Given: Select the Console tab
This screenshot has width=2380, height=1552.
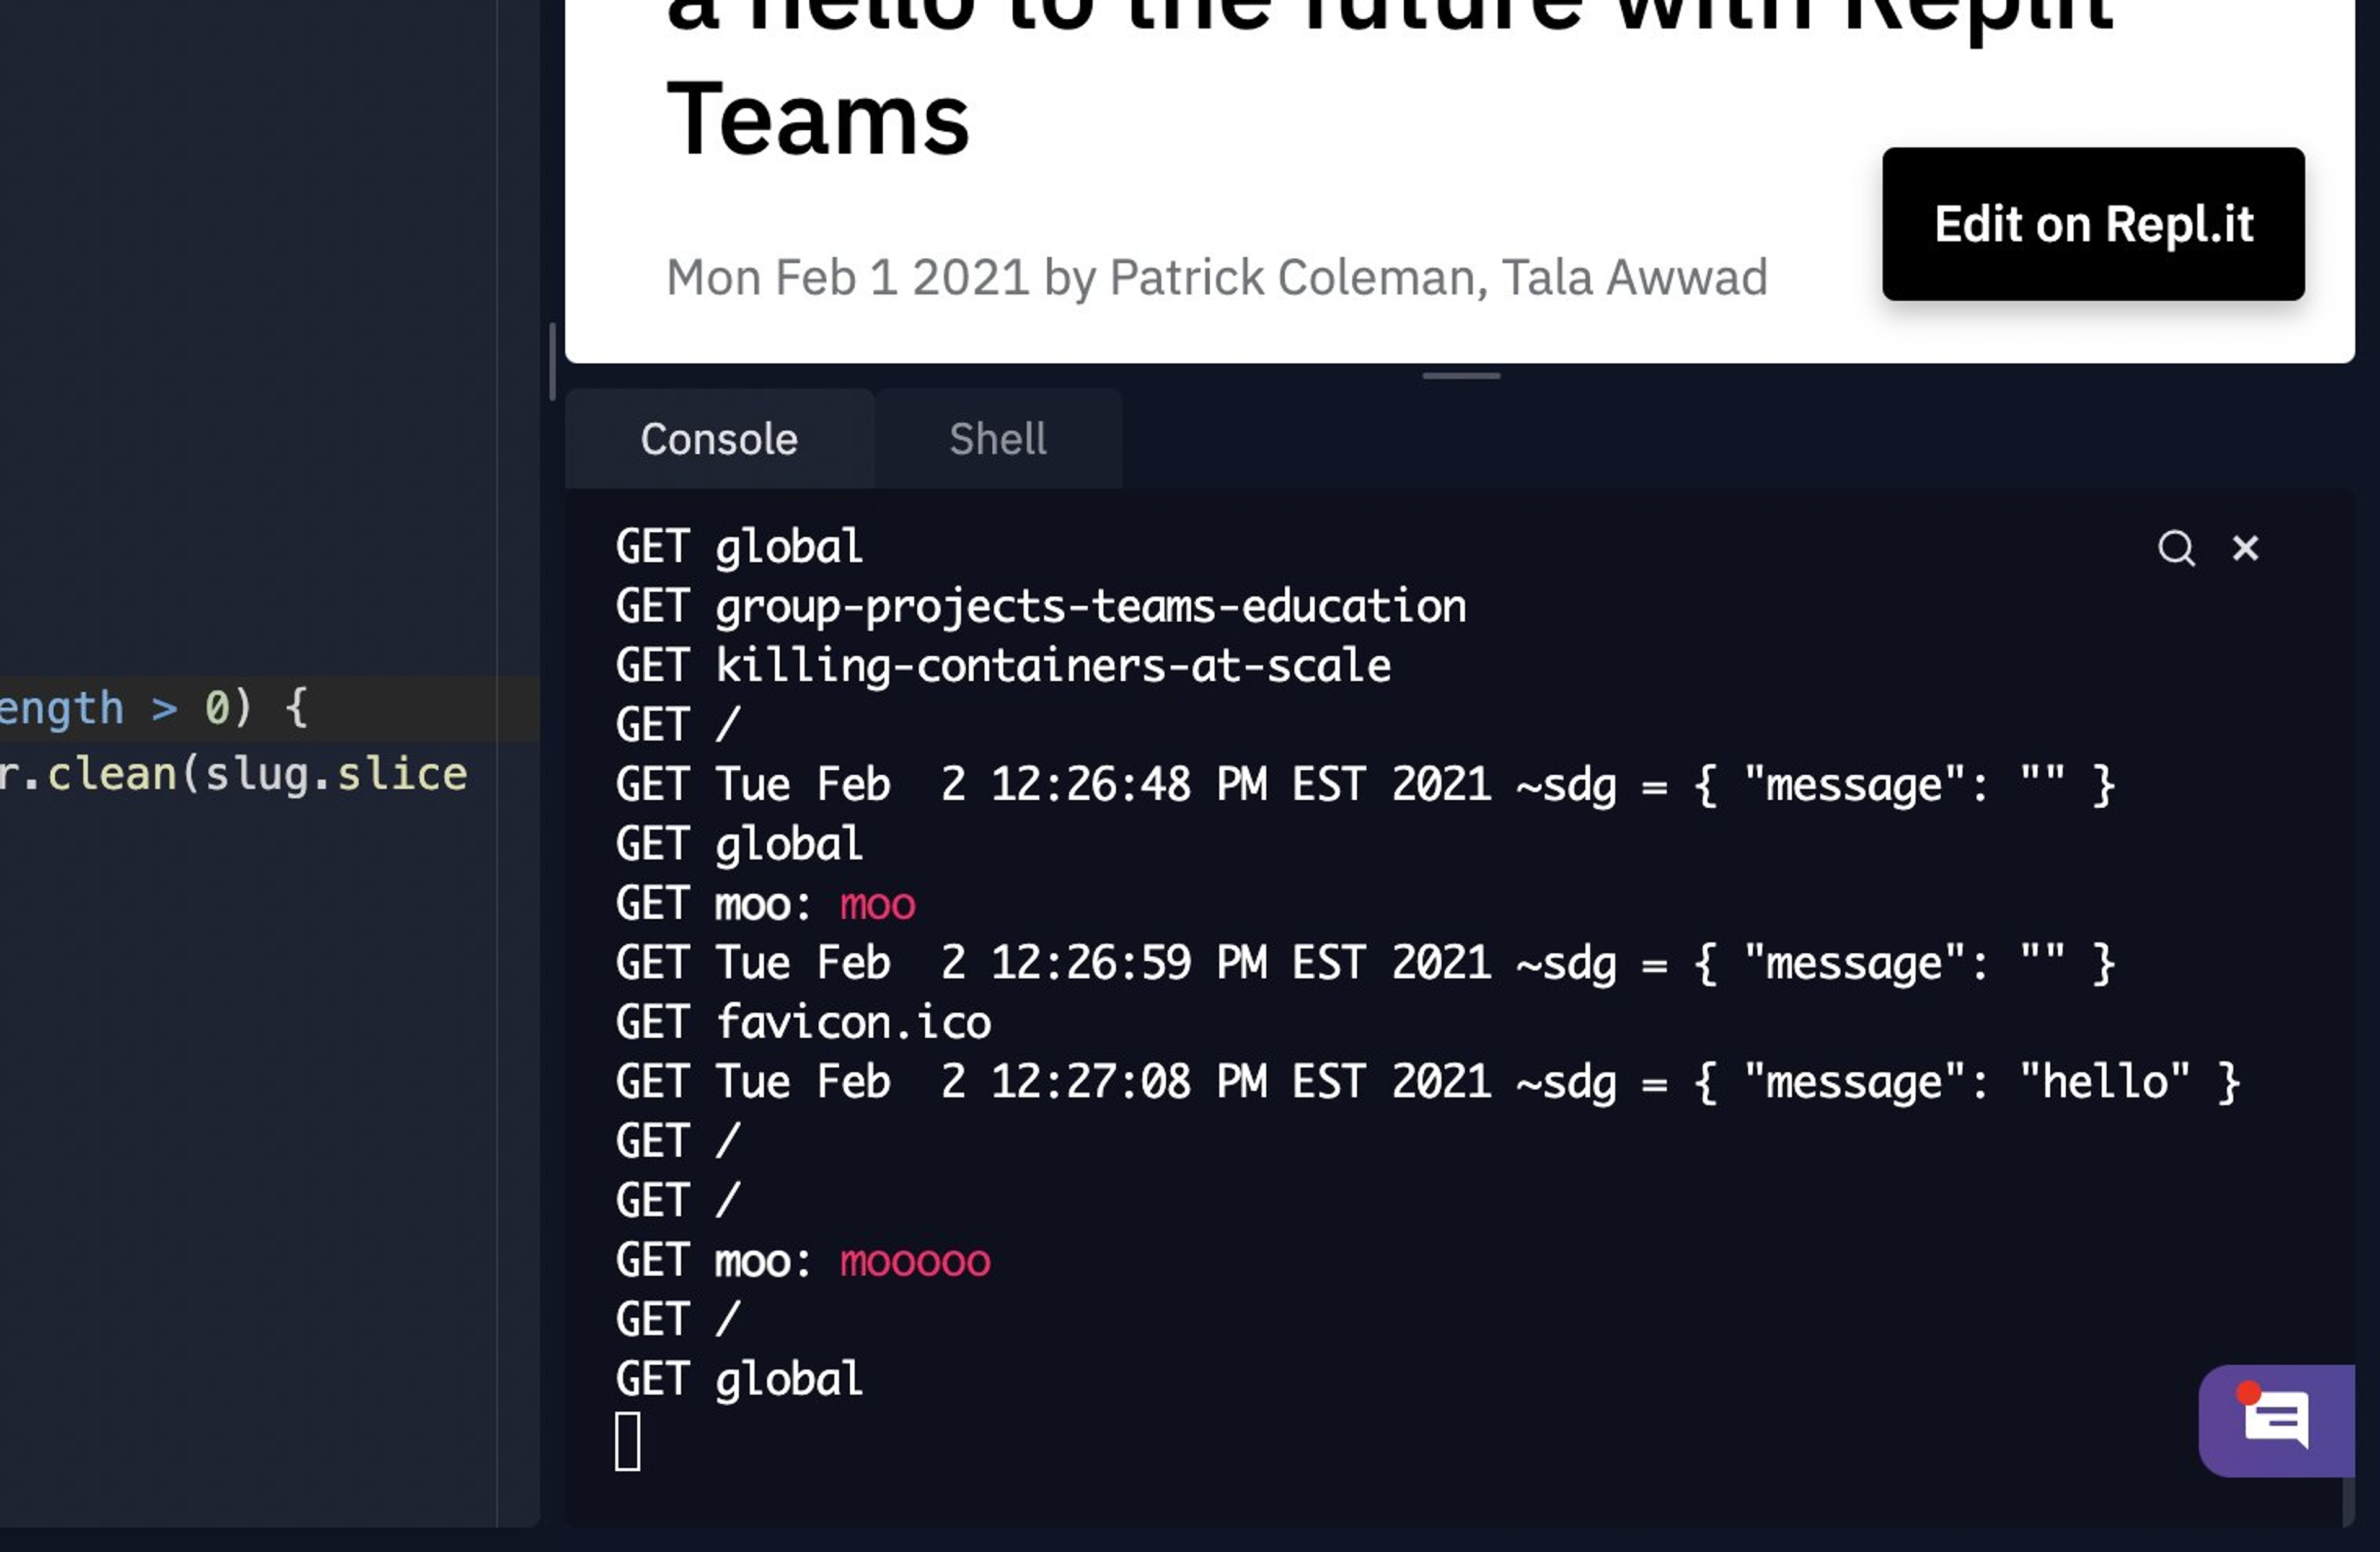Looking at the screenshot, I should [719, 439].
